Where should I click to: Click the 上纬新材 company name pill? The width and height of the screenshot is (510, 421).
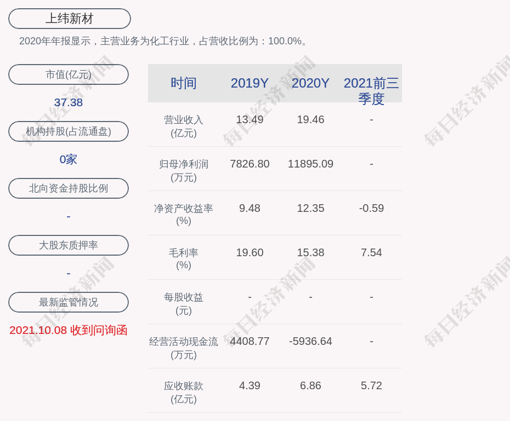pyautogui.click(x=69, y=19)
